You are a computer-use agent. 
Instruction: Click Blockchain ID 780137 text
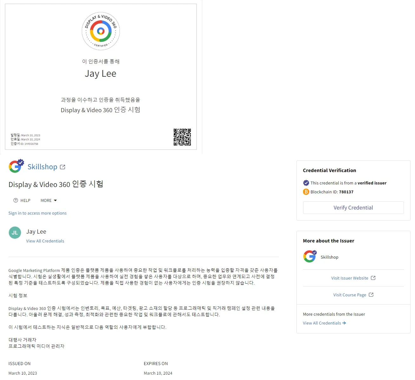coord(332,192)
